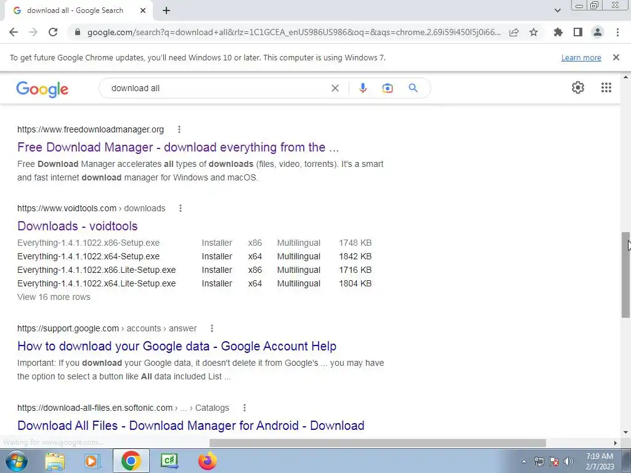Close the 'download all - Google Search' tab
631x473 pixels.
click(143, 10)
